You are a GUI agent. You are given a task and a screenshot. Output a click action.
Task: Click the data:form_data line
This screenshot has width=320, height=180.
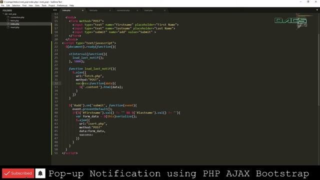click(92, 131)
